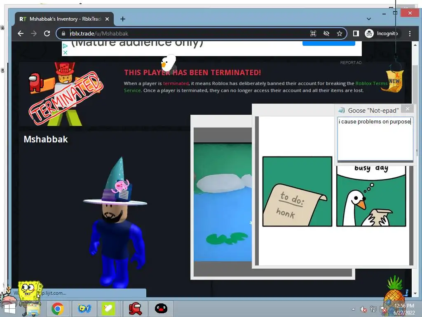Open the Incognito profile indicator

382,33
